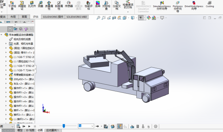This screenshot has height=132, width=223.
Task: Launch the 孔对齐 hole alignment tool
Action: 32,4
